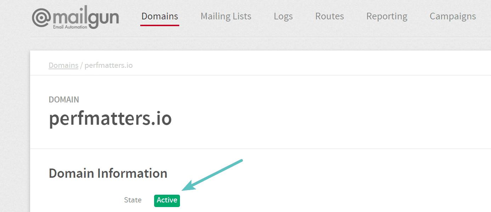Open the Reporting section
491x212 pixels.
pos(386,16)
